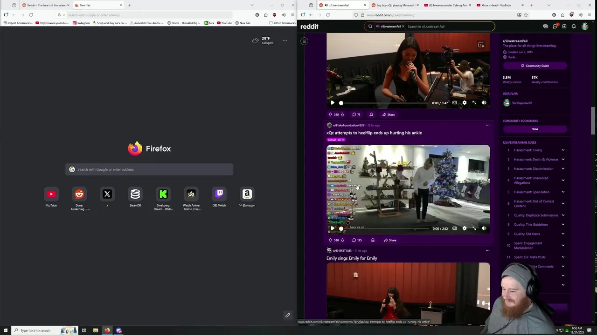This screenshot has width=597, height=335.
Task: Fullscreen the xQc heelflip video
Action: point(474,228)
